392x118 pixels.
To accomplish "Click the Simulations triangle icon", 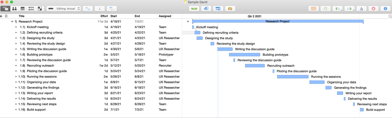I will pos(361,9).
